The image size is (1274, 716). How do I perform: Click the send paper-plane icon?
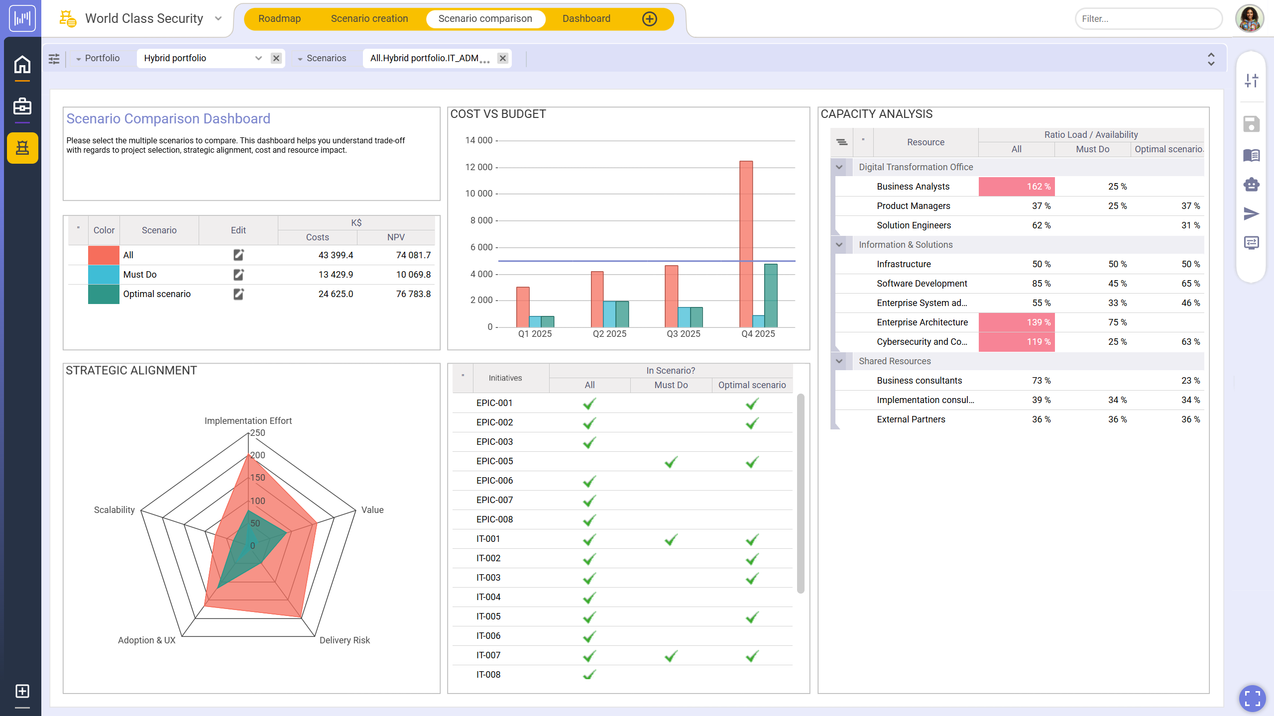point(1251,214)
